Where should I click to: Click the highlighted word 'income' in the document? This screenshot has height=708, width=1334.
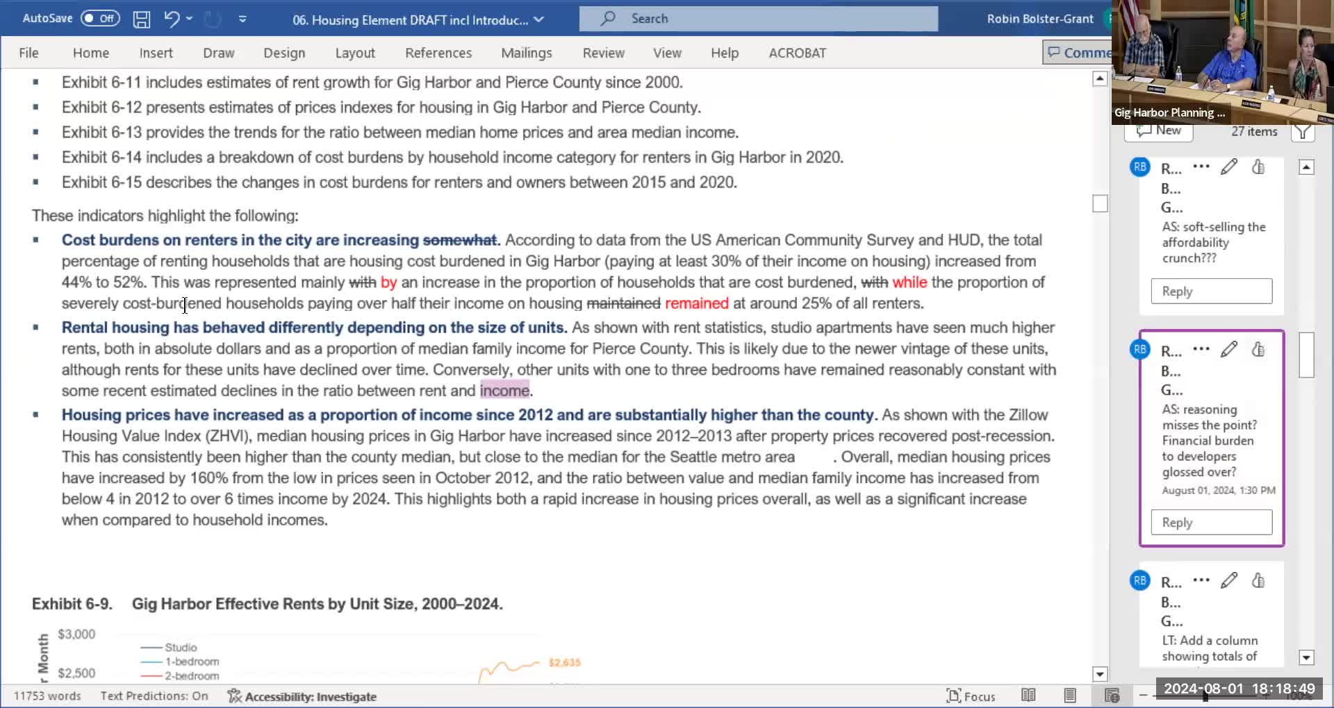tap(504, 391)
